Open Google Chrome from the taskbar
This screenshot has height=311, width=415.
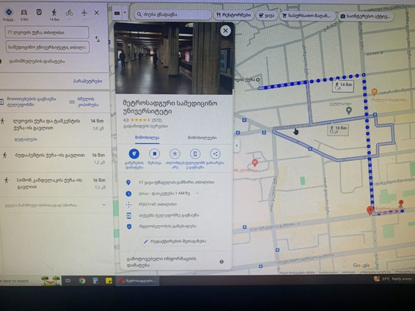[x=82, y=281]
